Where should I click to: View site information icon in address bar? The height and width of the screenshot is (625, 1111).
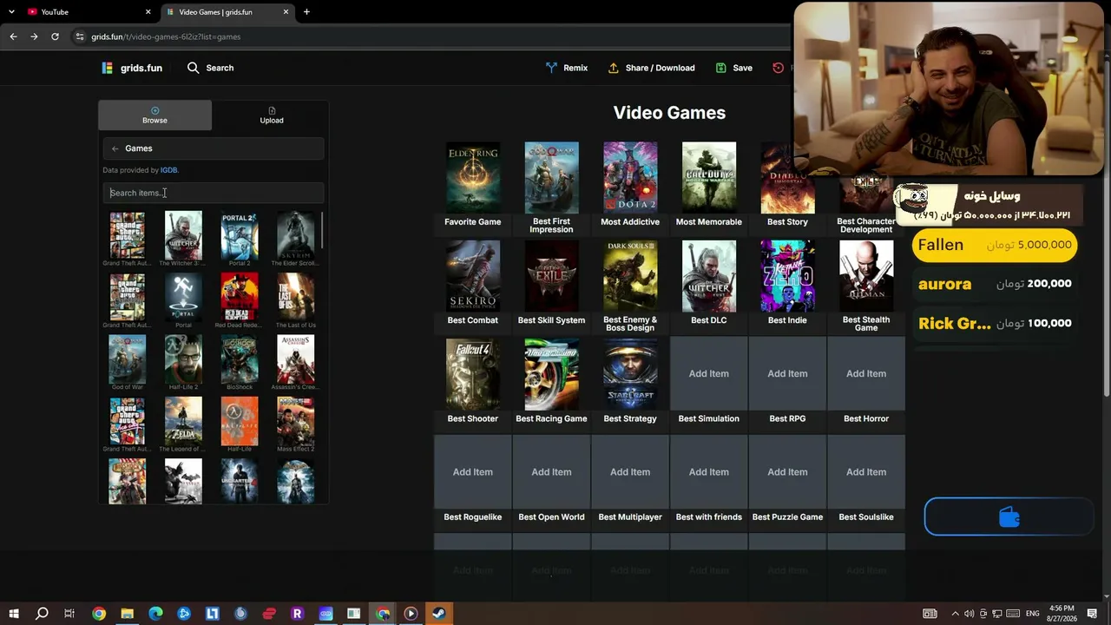80,36
